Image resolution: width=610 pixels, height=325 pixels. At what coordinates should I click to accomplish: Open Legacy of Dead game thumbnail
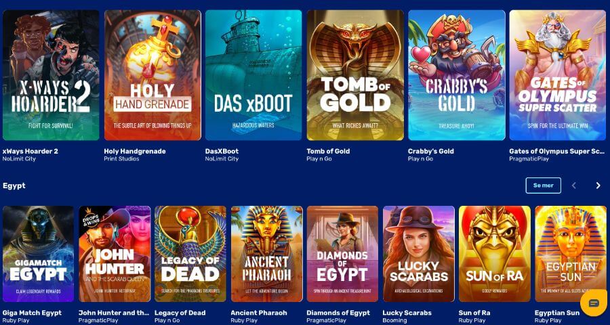pyautogui.click(x=190, y=254)
